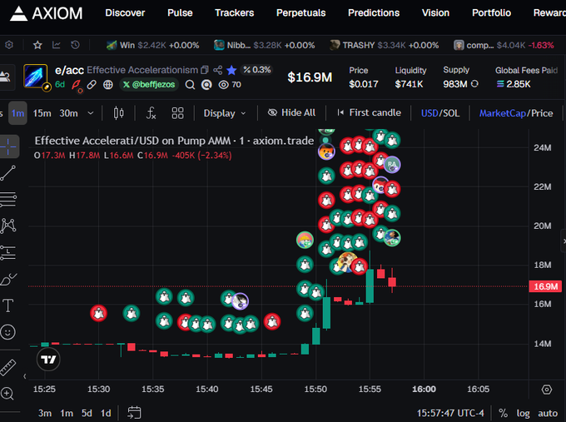Click the circular @ mention icon
This screenshot has width=566, height=422.
[206, 84]
